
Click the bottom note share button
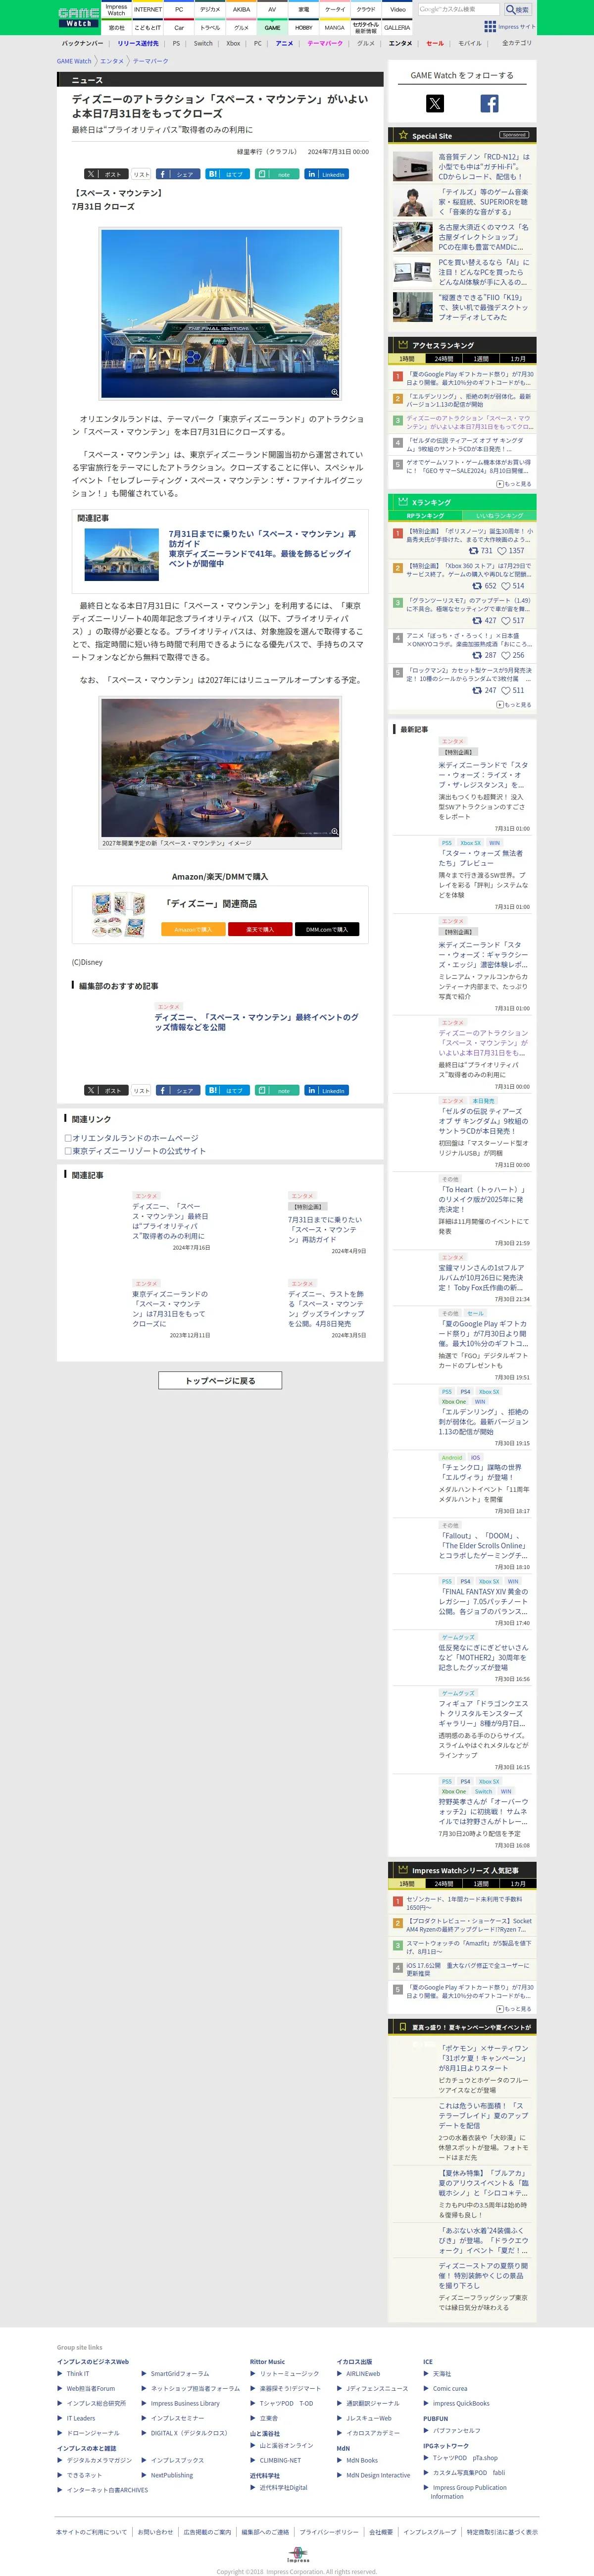[x=277, y=1091]
